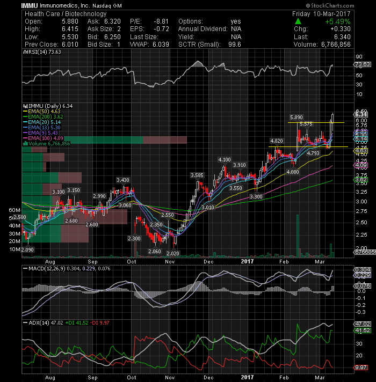Click the 4.793 price low label

pos(313,153)
